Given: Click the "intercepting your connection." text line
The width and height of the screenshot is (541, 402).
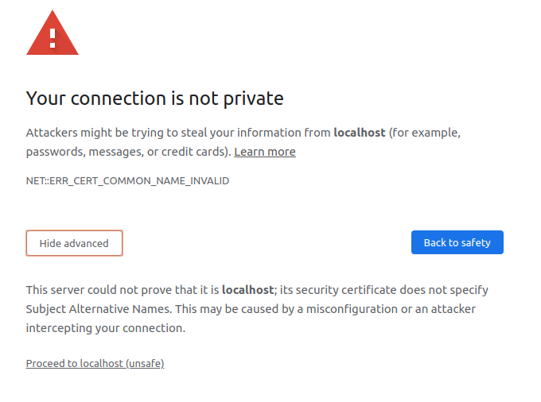Looking at the screenshot, I should 106,328.
